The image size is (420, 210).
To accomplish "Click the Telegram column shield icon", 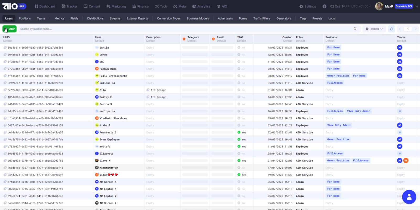I will point(184,39).
